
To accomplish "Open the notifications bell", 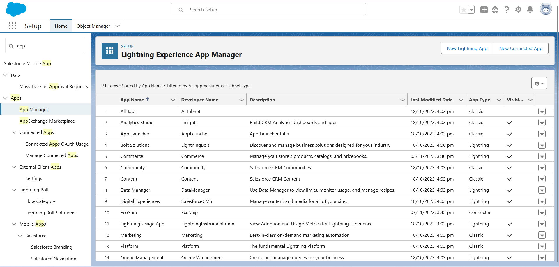I will (530, 10).
